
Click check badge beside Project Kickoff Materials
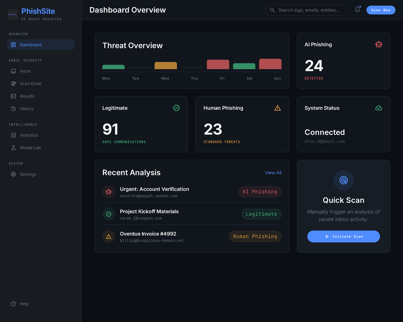click(109, 214)
